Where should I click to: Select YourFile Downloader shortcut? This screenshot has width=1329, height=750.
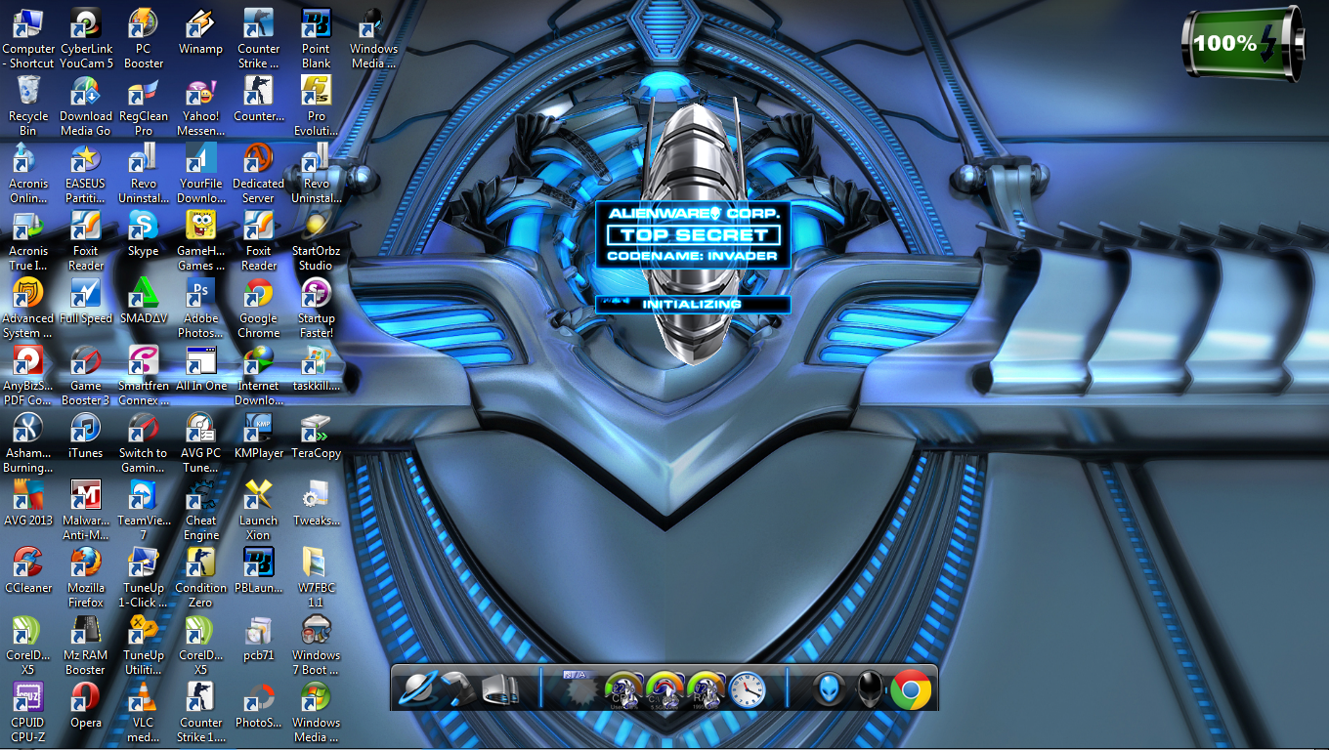(x=200, y=173)
